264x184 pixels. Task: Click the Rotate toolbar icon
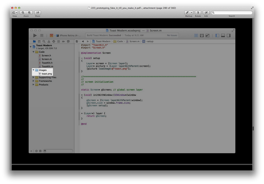[x=198, y=12]
